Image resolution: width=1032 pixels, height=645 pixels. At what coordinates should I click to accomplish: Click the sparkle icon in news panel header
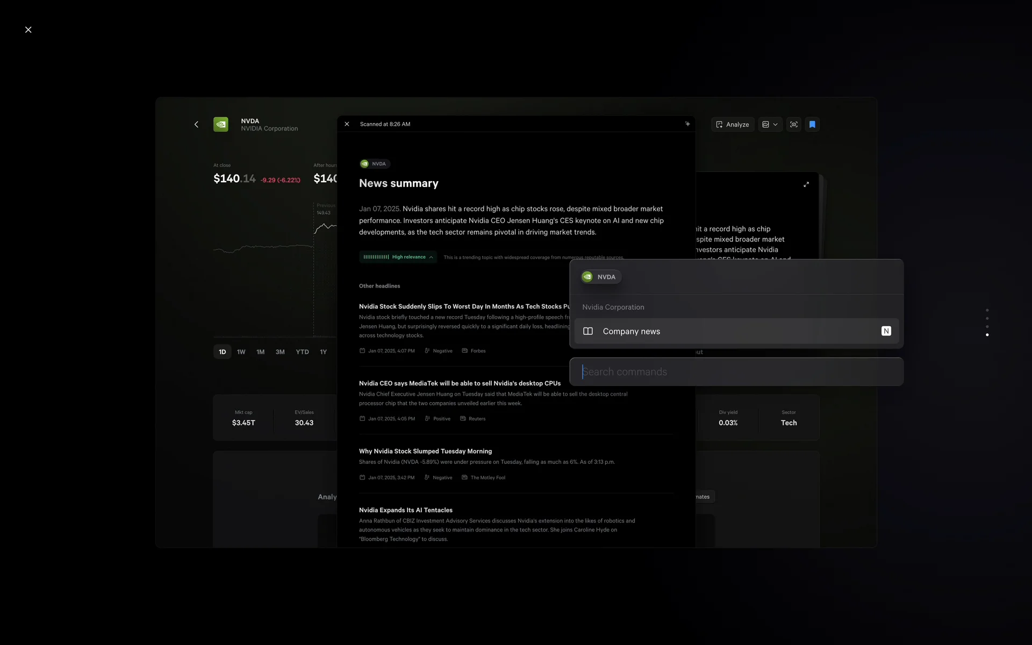point(687,124)
